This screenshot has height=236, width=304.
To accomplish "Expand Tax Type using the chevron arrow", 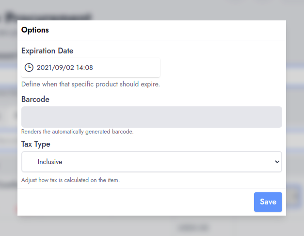I will coord(277,162).
